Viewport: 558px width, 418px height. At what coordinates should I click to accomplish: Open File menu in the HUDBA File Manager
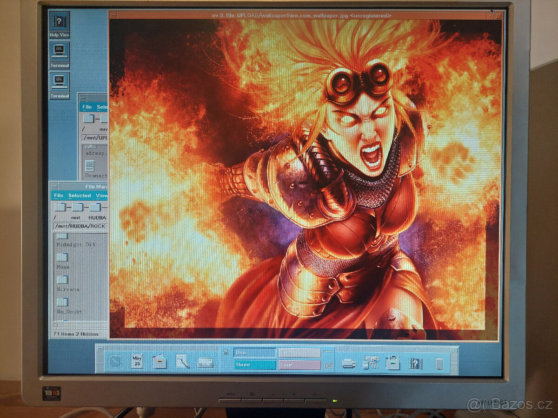point(59,196)
